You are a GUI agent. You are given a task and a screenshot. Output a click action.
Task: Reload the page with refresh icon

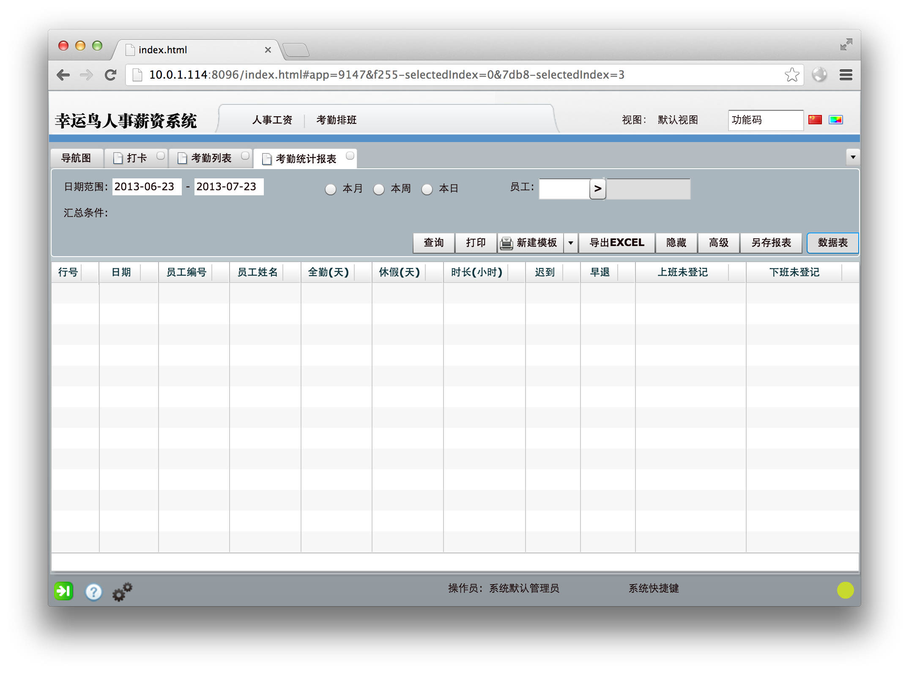(111, 75)
